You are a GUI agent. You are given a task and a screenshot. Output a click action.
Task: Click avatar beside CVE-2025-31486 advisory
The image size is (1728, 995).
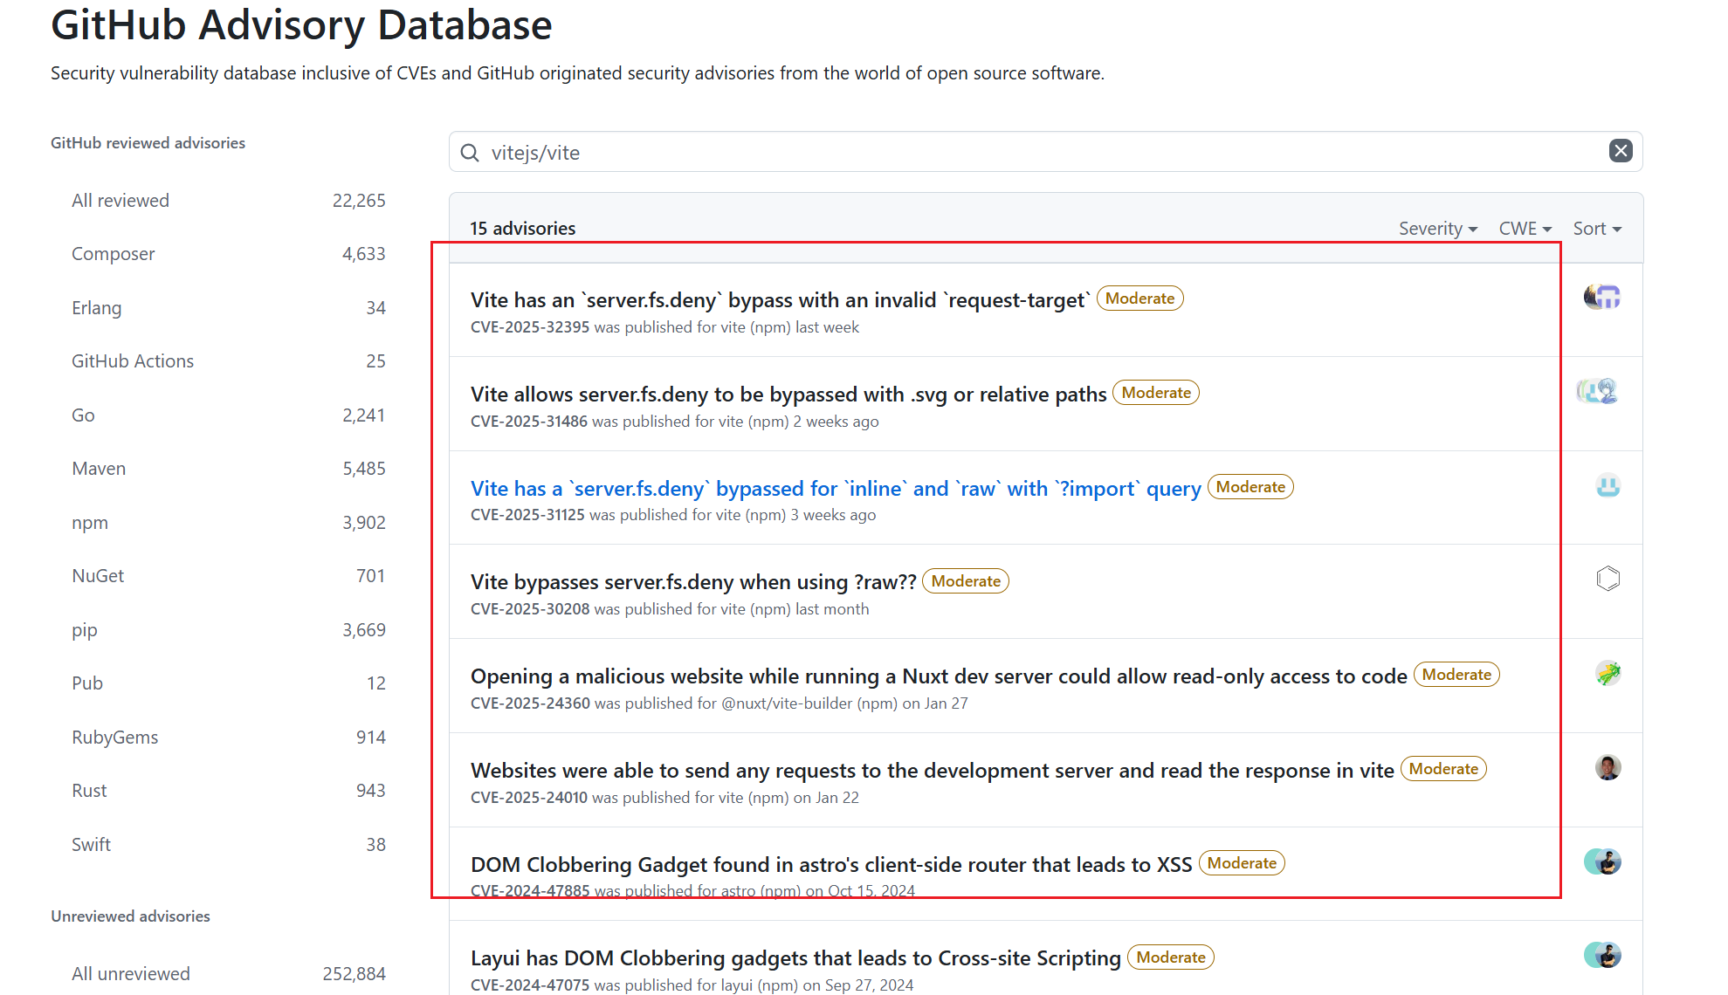[x=1598, y=391]
